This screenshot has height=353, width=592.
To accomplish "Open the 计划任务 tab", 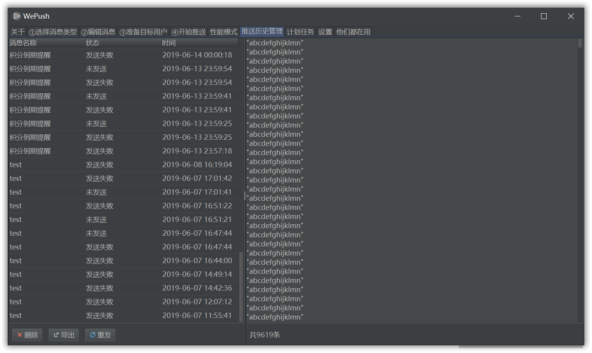I will 300,32.
